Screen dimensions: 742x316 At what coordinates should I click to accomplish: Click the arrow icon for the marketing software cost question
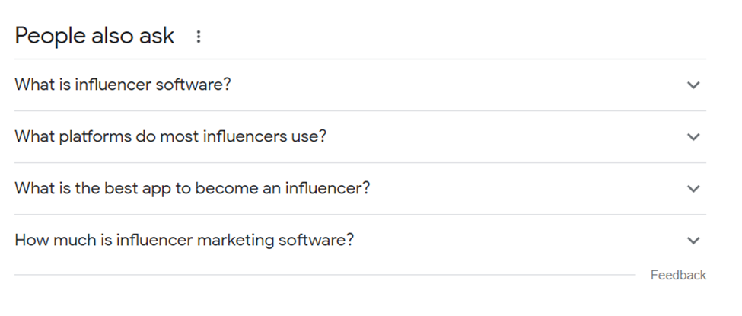click(x=693, y=241)
